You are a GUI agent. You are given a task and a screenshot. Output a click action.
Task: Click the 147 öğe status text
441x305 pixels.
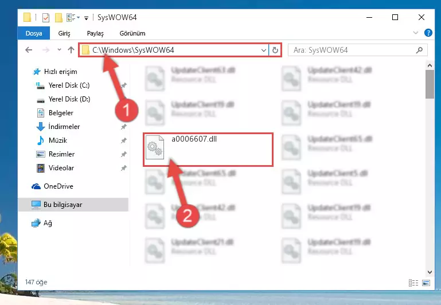point(36,282)
